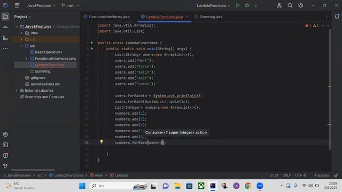Open the Structure tool window
This screenshot has width=342, height=192.
pos(5,38)
